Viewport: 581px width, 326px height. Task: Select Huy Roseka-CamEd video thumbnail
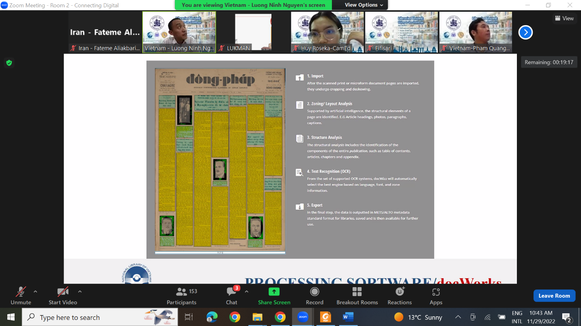pos(327,32)
